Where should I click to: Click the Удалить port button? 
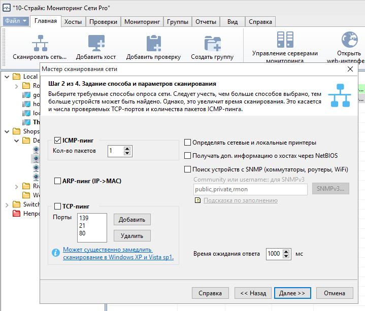click(x=132, y=236)
